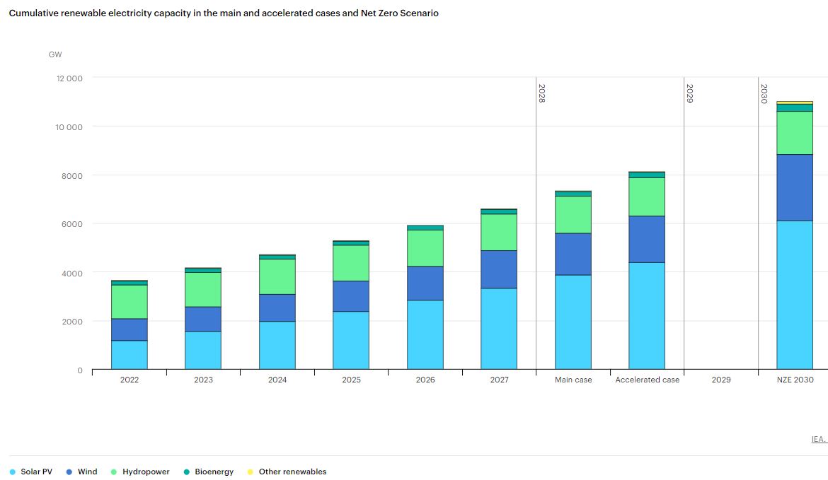Click the 2030 vertical divider label
The image size is (828, 480).
pos(764,94)
